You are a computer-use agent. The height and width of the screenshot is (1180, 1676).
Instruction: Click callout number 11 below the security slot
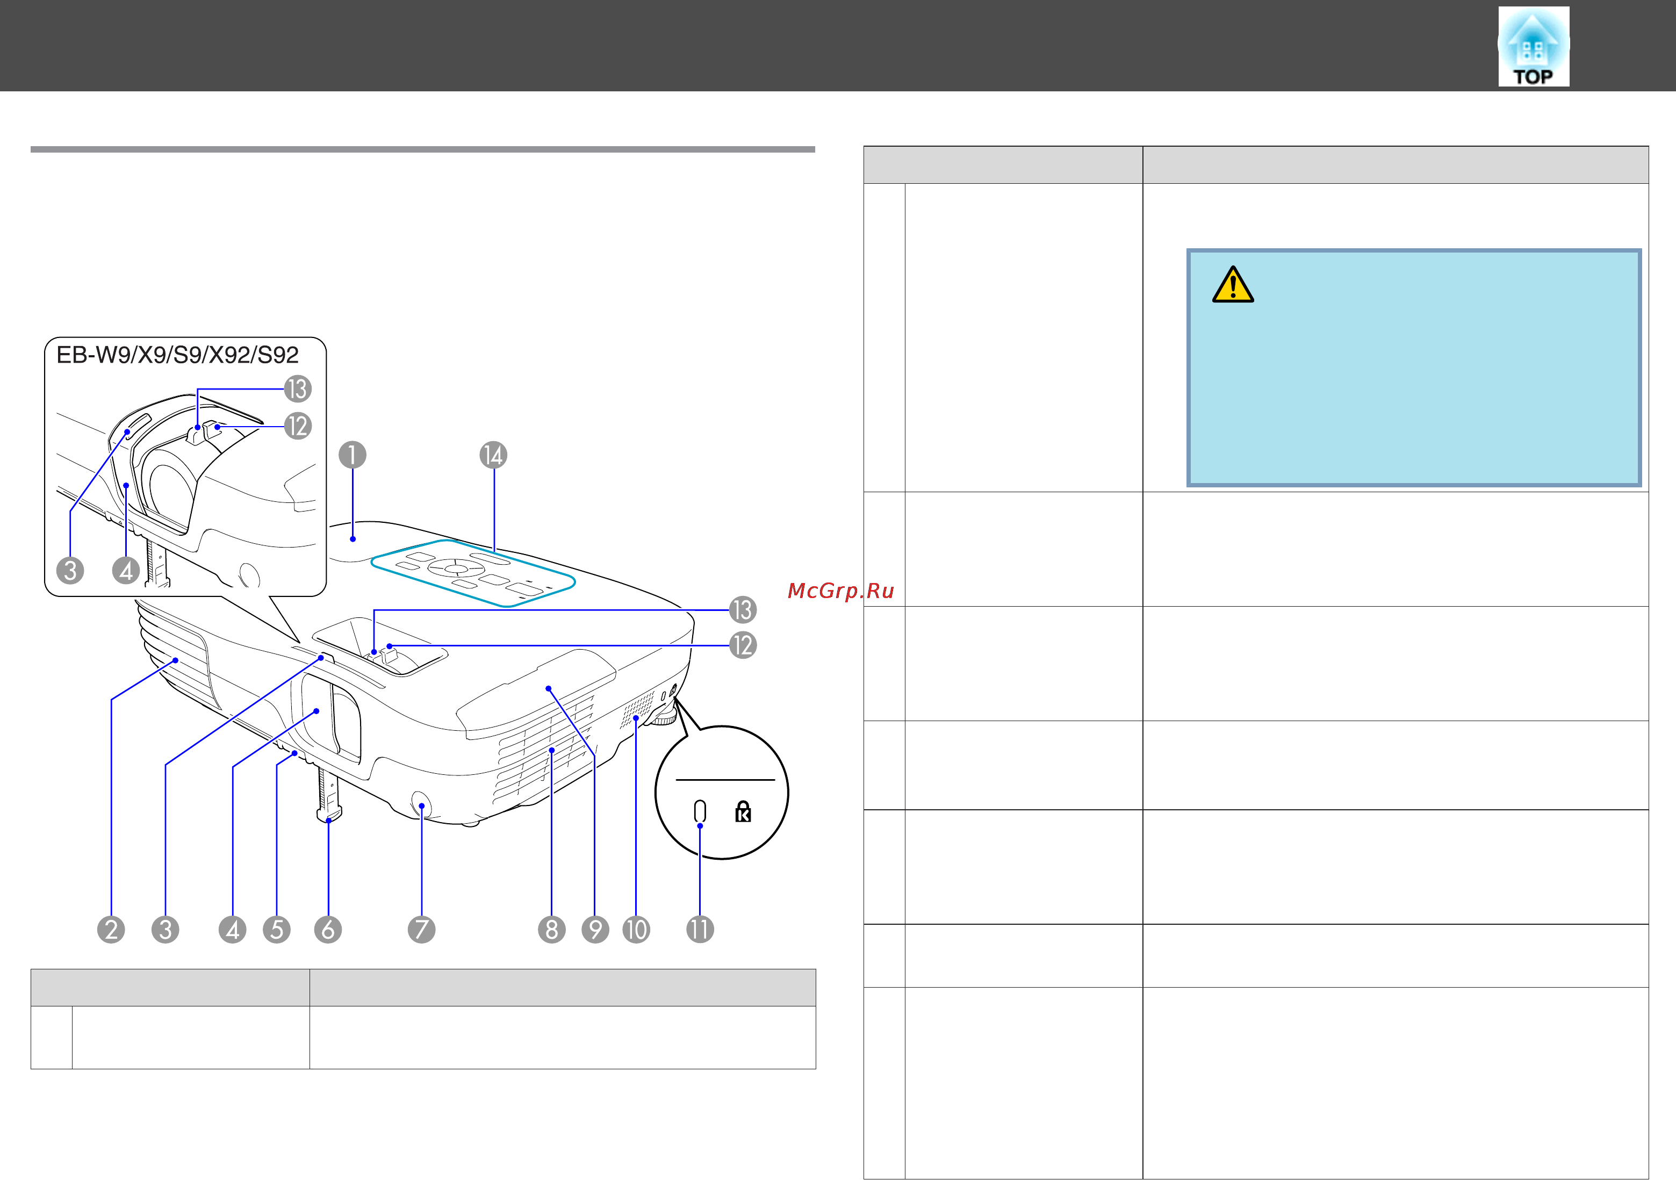[x=700, y=930]
